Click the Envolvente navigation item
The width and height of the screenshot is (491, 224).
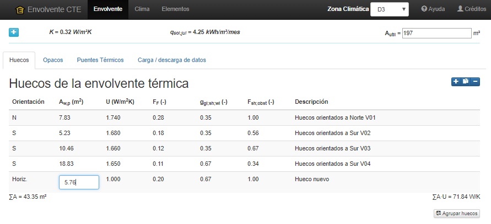click(x=107, y=9)
